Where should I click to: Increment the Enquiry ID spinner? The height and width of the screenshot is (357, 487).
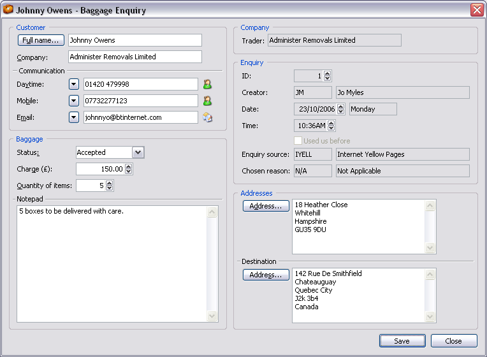[328, 73]
